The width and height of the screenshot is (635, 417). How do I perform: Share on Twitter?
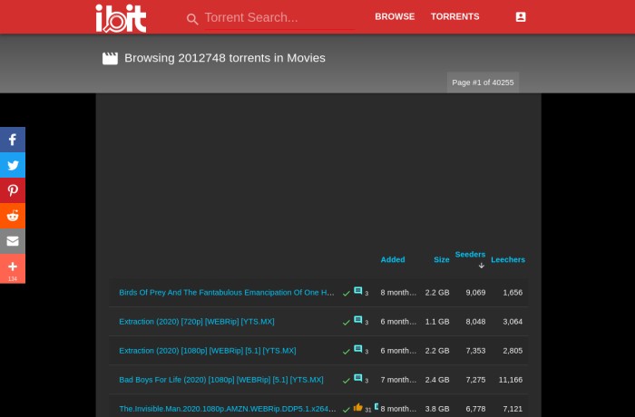click(13, 165)
